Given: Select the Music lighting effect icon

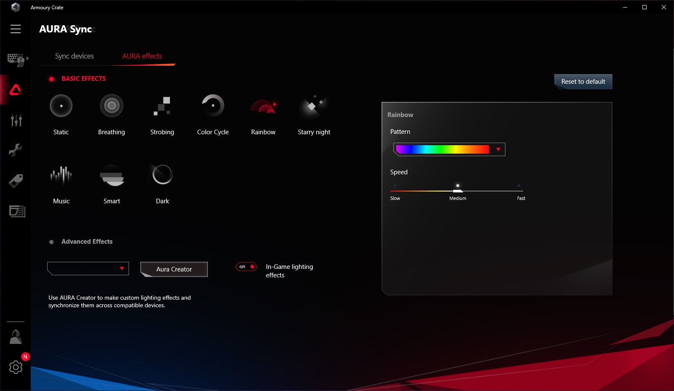Looking at the screenshot, I should pos(62,176).
